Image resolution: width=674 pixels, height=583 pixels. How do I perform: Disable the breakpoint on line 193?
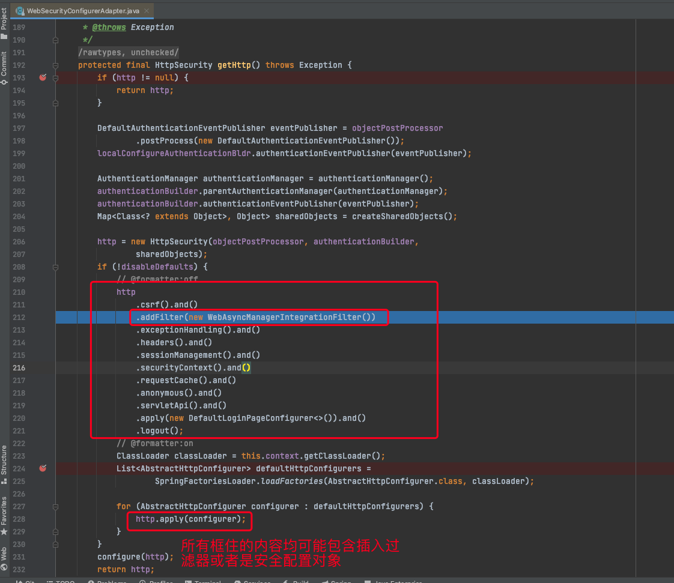43,77
